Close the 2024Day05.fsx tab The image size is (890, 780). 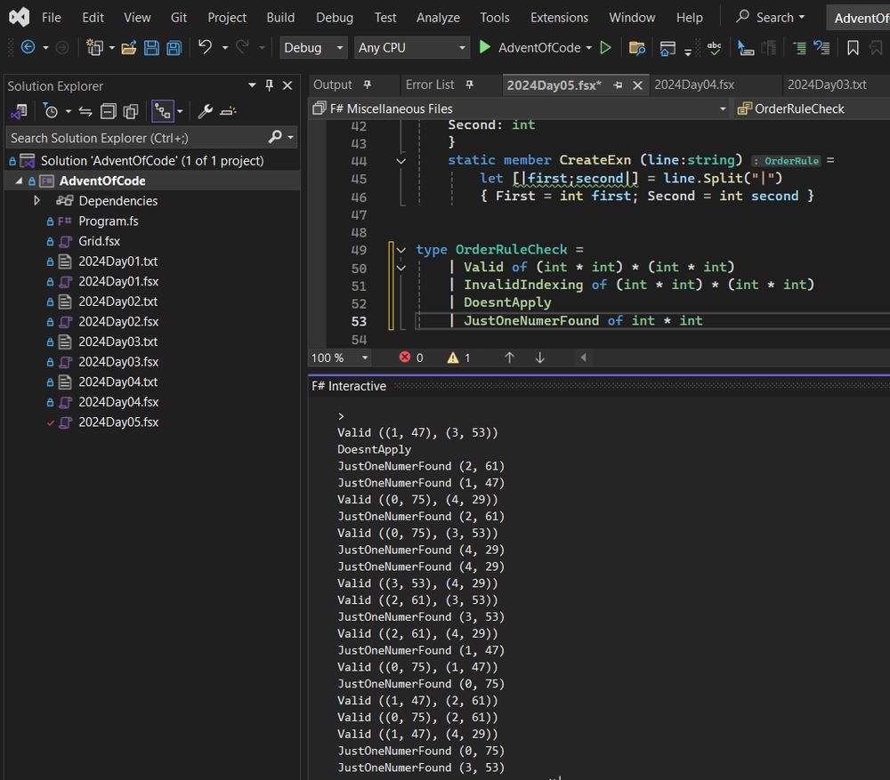pos(637,85)
